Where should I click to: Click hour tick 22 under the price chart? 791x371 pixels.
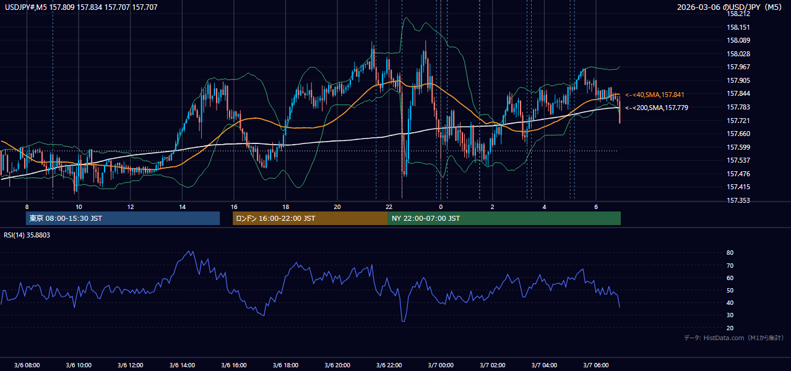389,207
